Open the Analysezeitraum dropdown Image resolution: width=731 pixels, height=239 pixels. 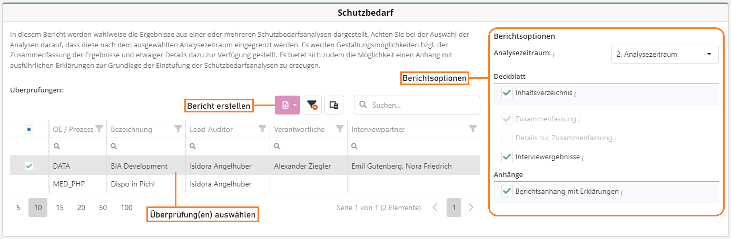665,54
